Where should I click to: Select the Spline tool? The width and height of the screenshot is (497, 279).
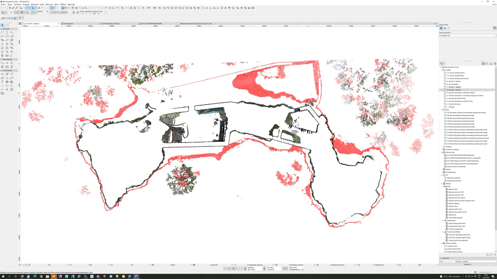click(2, 90)
